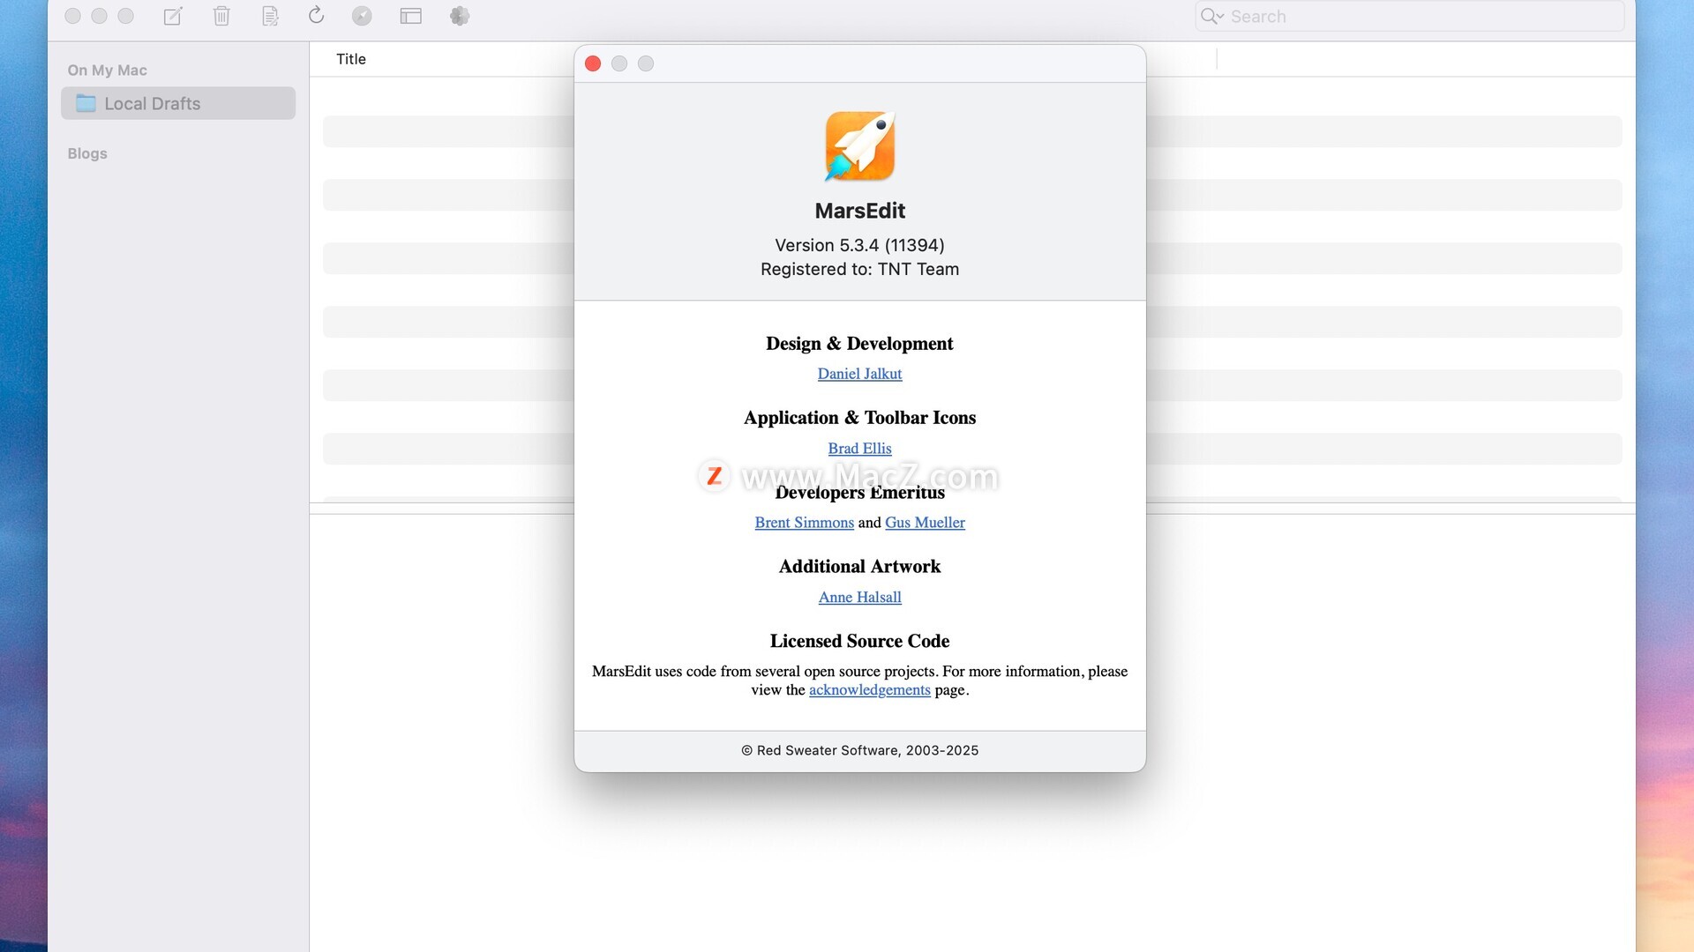Click the Licensed Source Code heading
This screenshot has width=1694, height=952.
(859, 641)
